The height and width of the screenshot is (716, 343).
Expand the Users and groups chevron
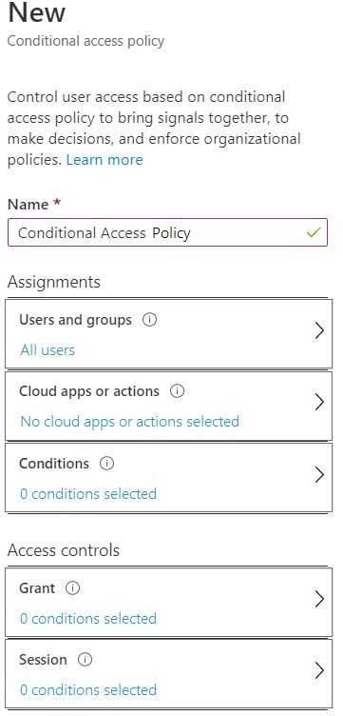[x=319, y=331]
